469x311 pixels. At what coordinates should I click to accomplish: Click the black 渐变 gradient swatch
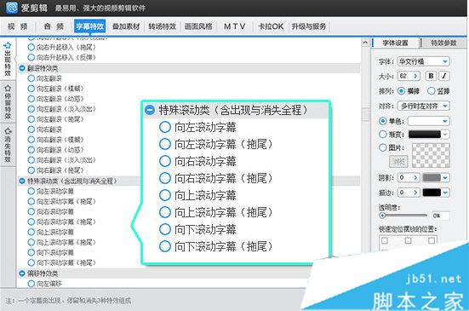pyautogui.click(x=425, y=135)
